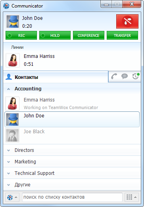Start a CONFERENCE call
The width and height of the screenshot is (144, 207).
(x=88, y=35)
